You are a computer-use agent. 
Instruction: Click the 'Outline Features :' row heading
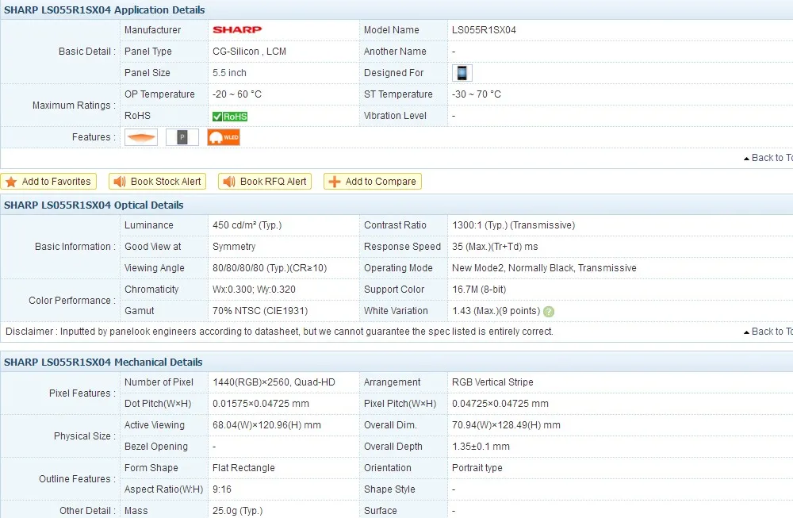(77, 478)
